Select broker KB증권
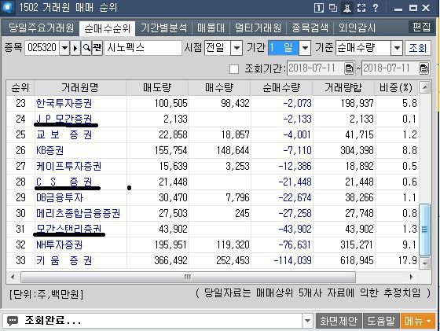440x331 pixels. [x=50, y=150]
